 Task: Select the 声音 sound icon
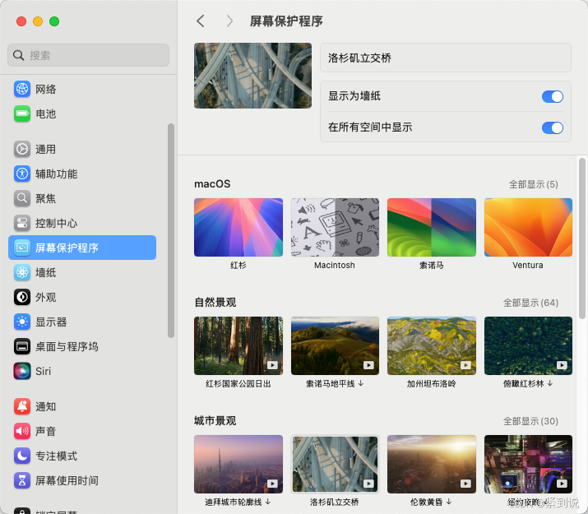[x=22, y=431]
